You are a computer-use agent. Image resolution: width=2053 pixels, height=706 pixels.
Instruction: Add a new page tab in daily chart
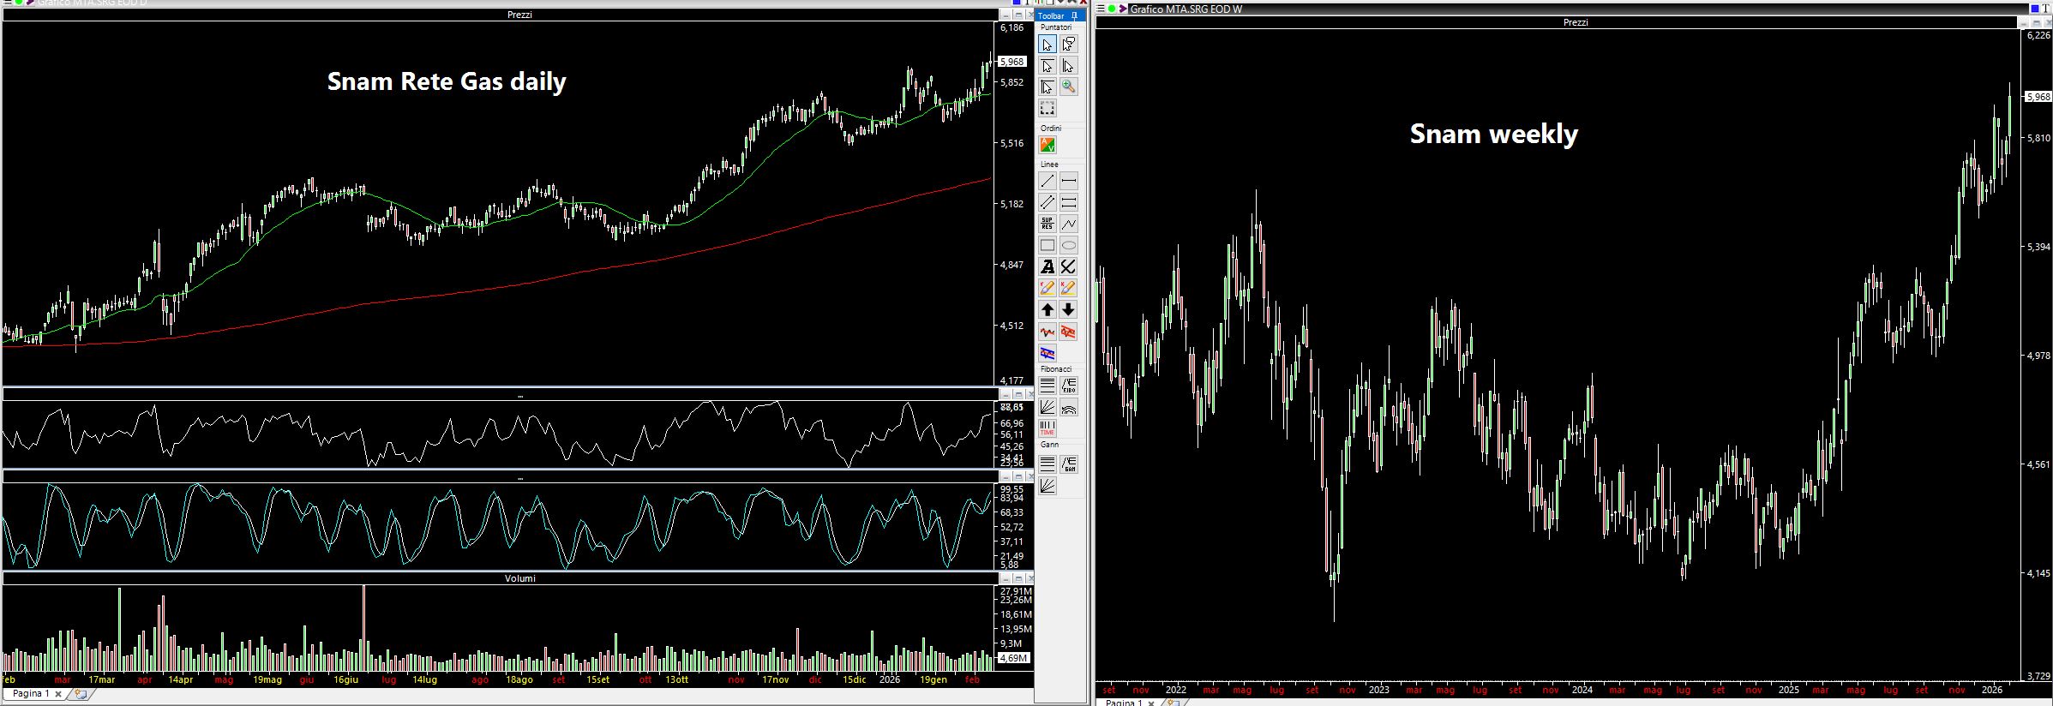point(80,694)
